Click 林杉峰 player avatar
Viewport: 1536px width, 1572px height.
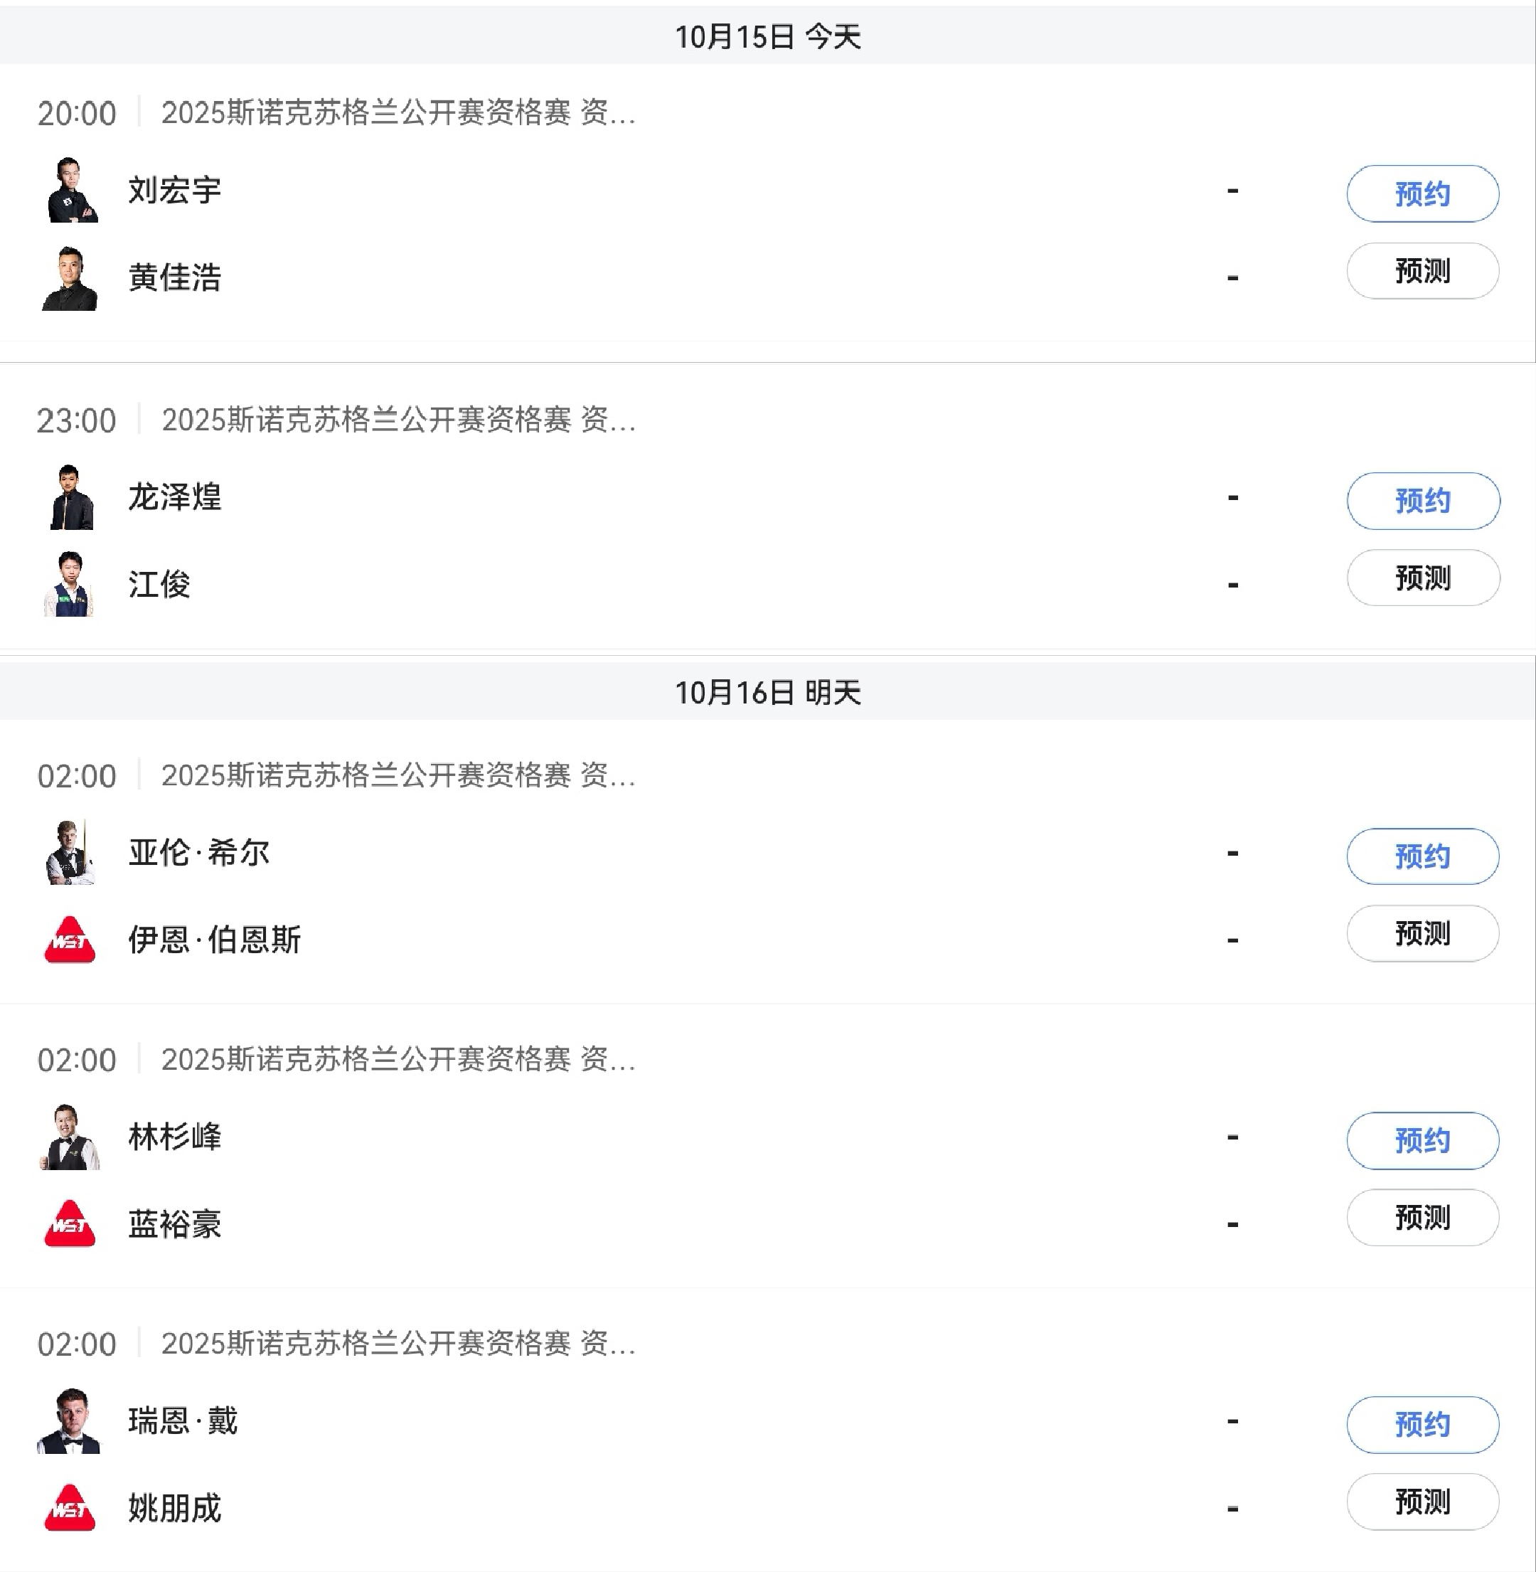tap(70, 1137)
